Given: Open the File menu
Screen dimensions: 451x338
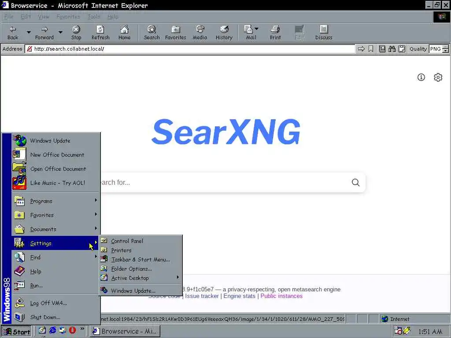Looking at the screenshot, I should click(9, 17).
